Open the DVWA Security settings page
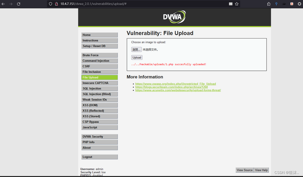The height and width of the screenshot is (177, 303). coord(99,137)
